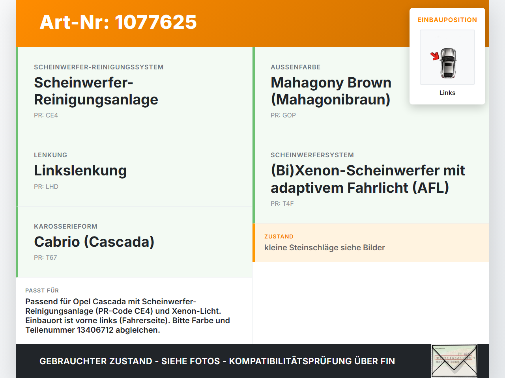This screenshot has height=378, width=505.
Task: Click the "KAROSSERIEFORM" label
Action: point(65,226)
